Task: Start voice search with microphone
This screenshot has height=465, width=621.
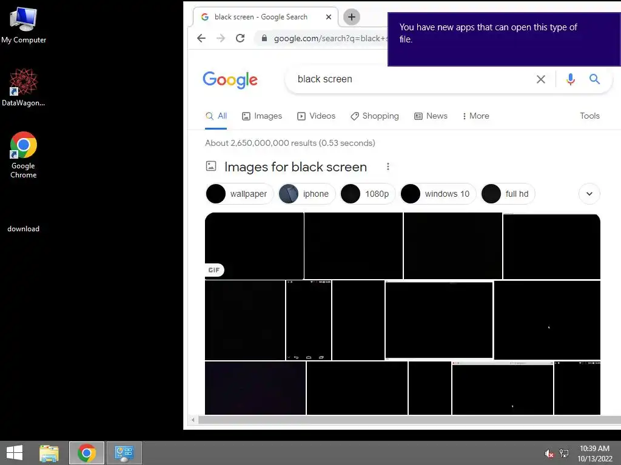Action: click(570, 79)
